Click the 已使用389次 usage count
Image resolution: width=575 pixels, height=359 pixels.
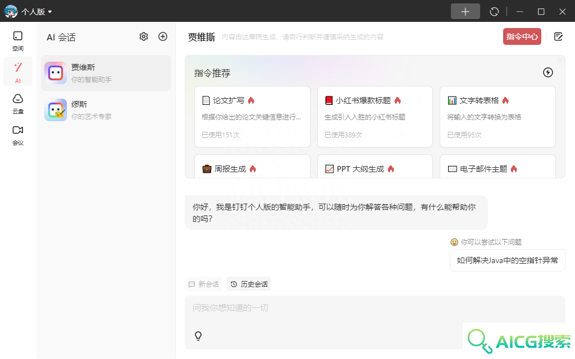343,135
